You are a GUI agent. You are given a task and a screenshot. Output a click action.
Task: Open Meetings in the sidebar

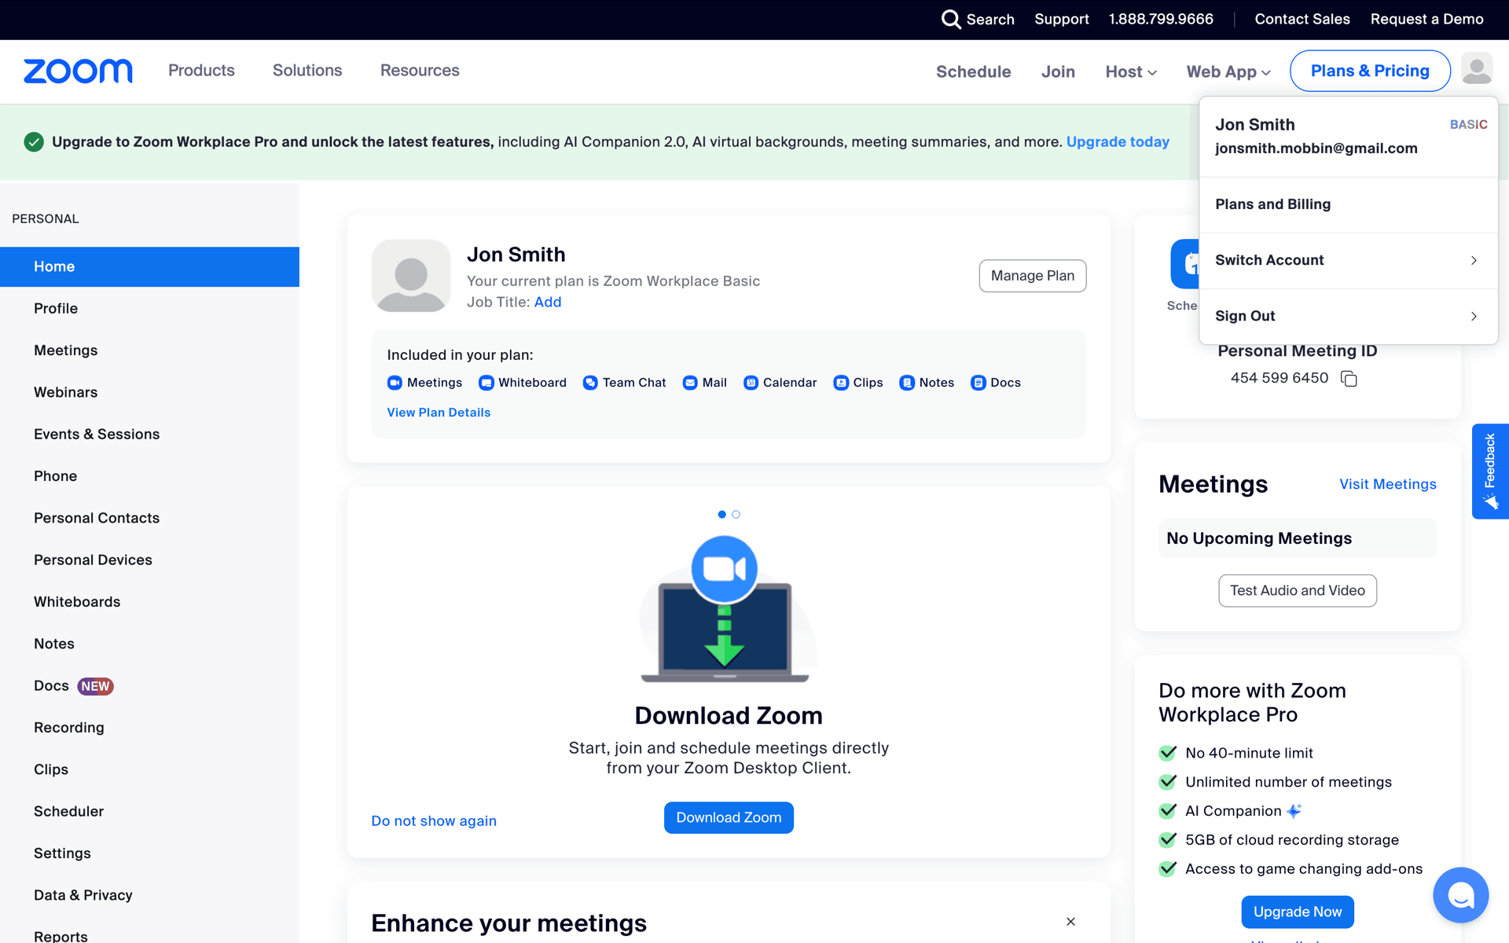[x=149, y=350]
